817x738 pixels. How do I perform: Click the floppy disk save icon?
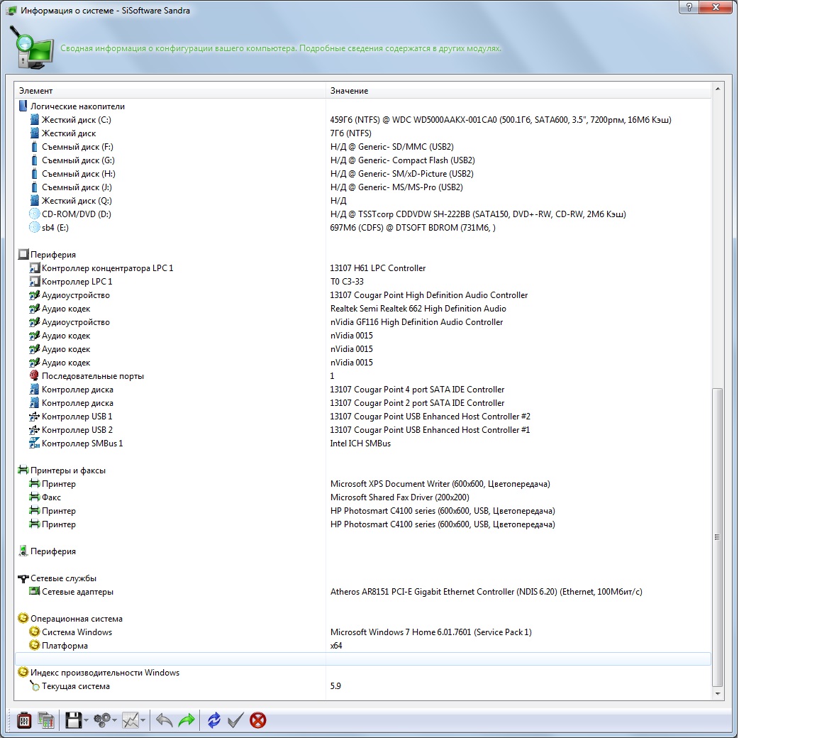74,720
